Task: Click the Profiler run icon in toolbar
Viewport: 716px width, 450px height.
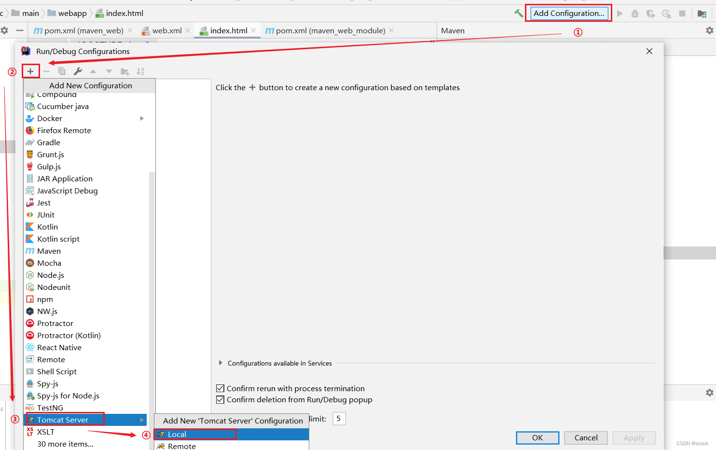Action: tap(666, 14)
